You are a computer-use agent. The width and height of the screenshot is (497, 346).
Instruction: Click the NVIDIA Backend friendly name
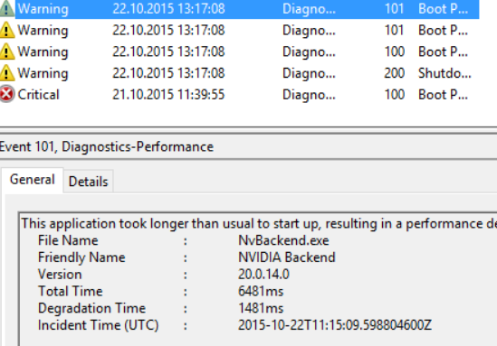point(287,257)
